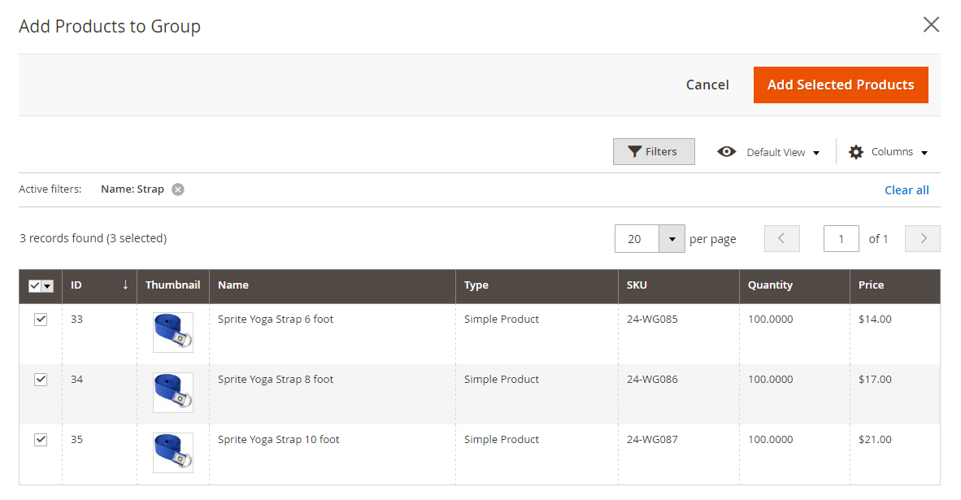Remove the Name: Strap filter chip
961x500 pixels.
point(177,189)
